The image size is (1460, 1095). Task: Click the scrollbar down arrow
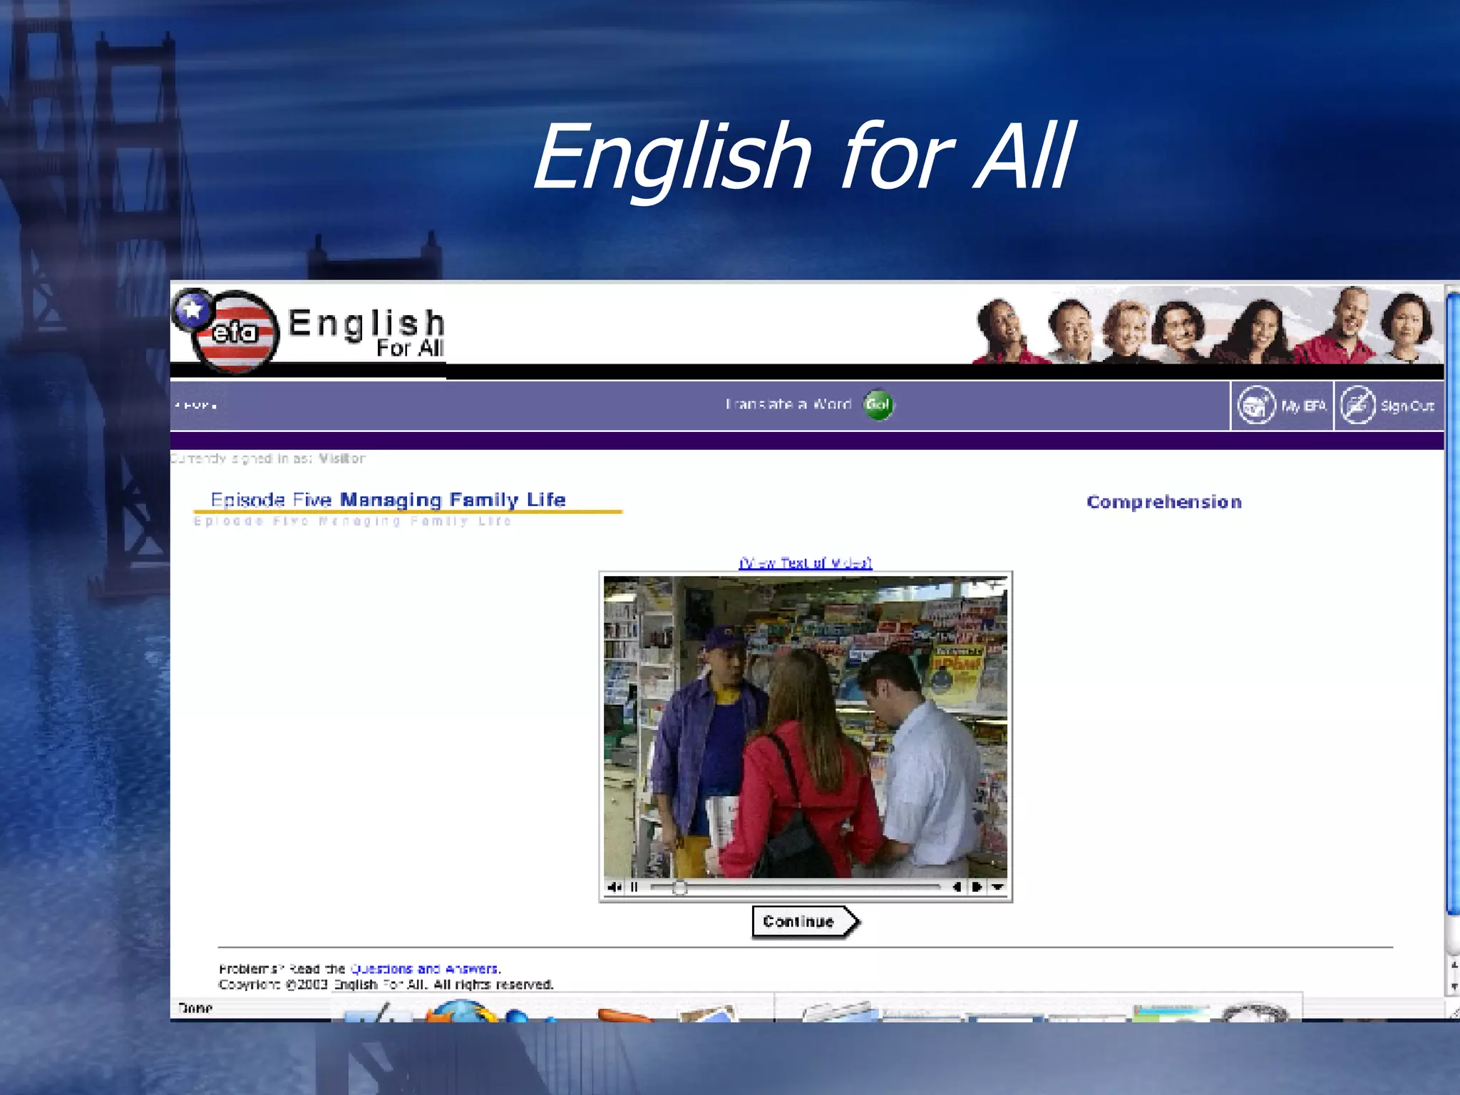[x=1454, y=987]
